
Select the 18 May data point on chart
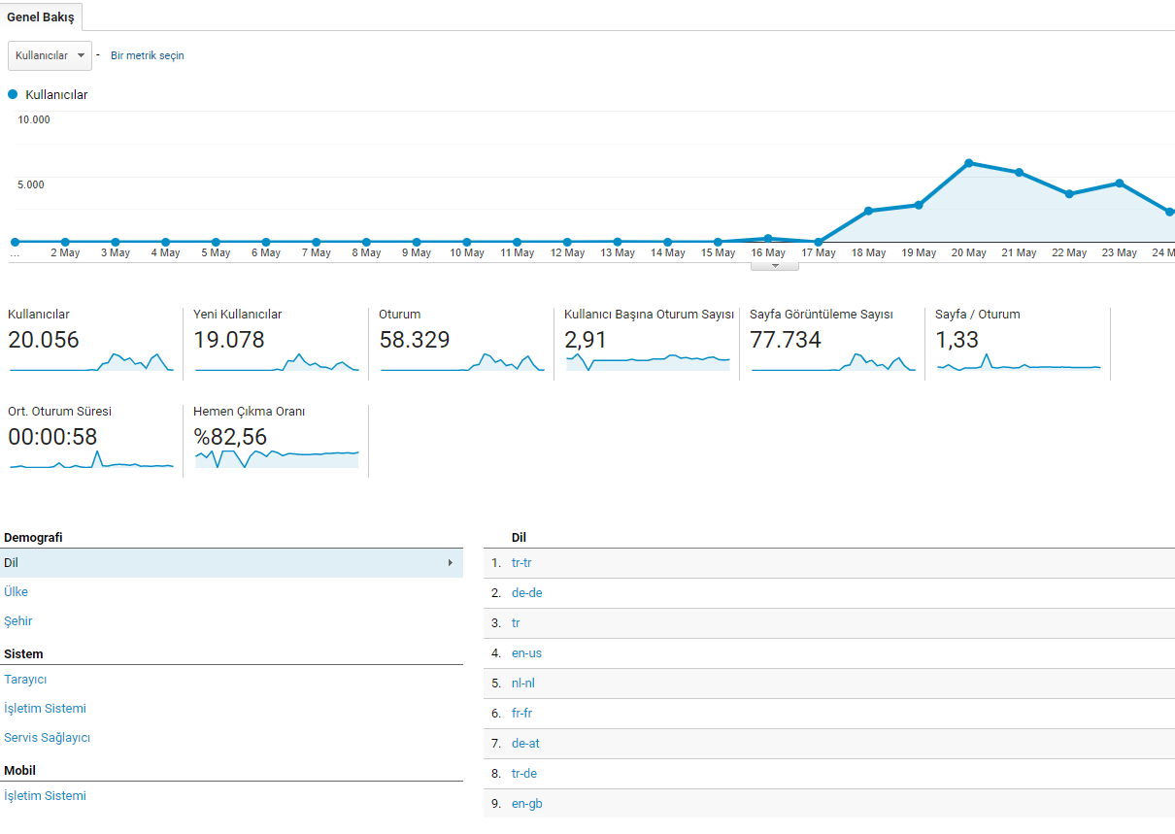pyautogui.click(x=868, y=211)
